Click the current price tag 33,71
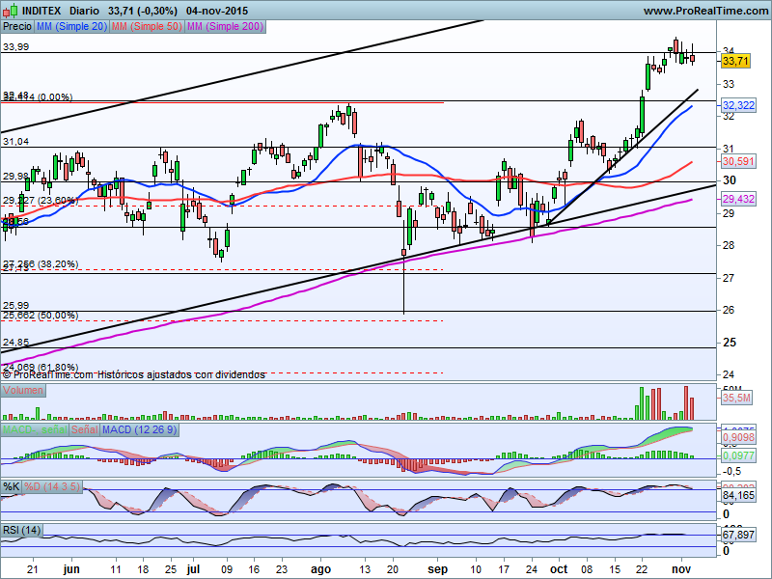 tap(735, 62)
